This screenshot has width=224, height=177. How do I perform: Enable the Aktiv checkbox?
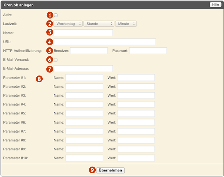coord(56,15)
